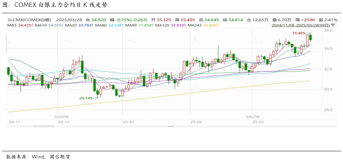Click the 2024/11/08-2025/03/28(99日) date range link
The height and width of the screenshot is (161, 343).
(x=301, y=25)
